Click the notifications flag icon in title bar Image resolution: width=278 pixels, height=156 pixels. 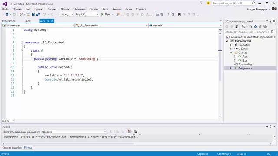click(201, 3)
